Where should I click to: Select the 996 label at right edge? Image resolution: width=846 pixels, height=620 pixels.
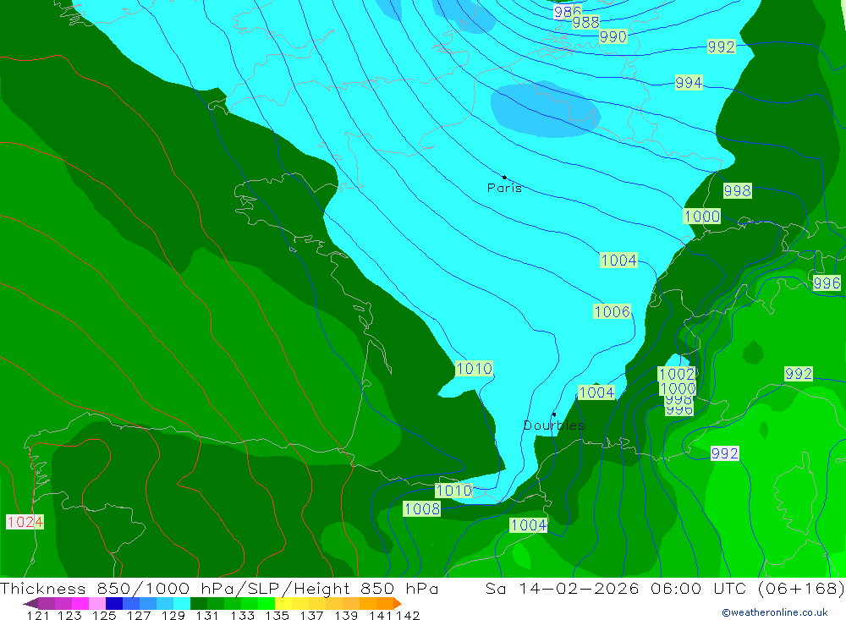pyautogui.click(x=827, y=283)
